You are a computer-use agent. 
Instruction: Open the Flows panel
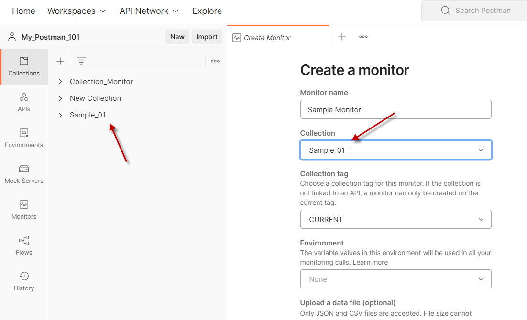click(23, 245)
